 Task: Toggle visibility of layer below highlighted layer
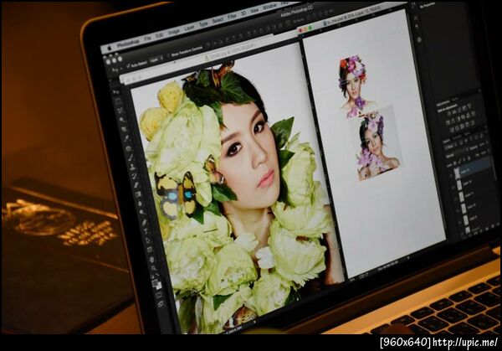click(x=453, y=187)
